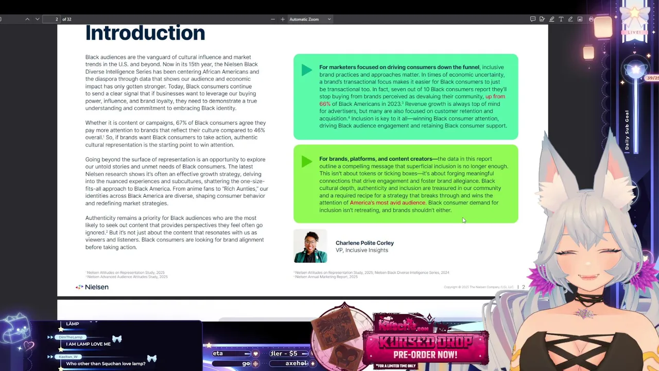Click the red 'America's most avid audience' text
659x371 pixels.
[x=387, y=203]
